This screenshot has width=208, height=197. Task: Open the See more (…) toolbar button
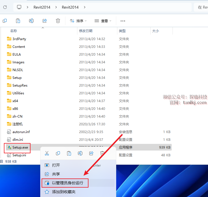coord(123,21)
